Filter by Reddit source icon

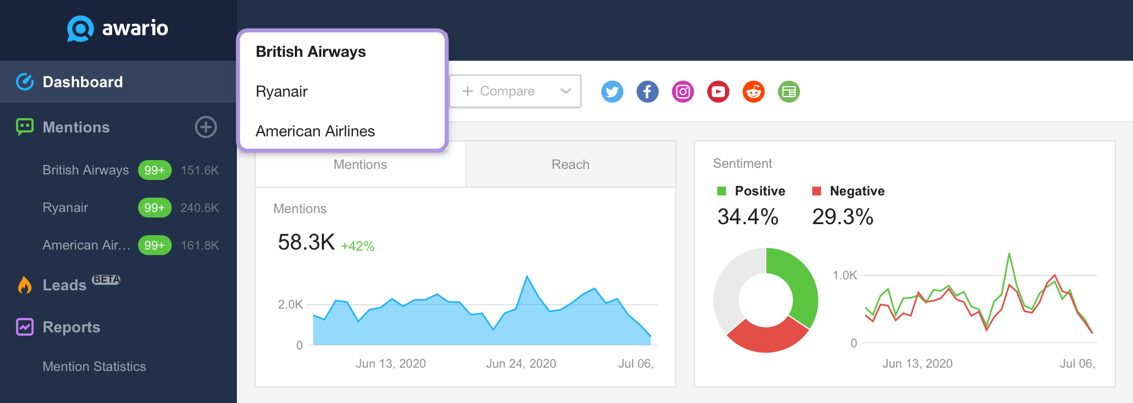pyautogui.click(x=754, y=92)
